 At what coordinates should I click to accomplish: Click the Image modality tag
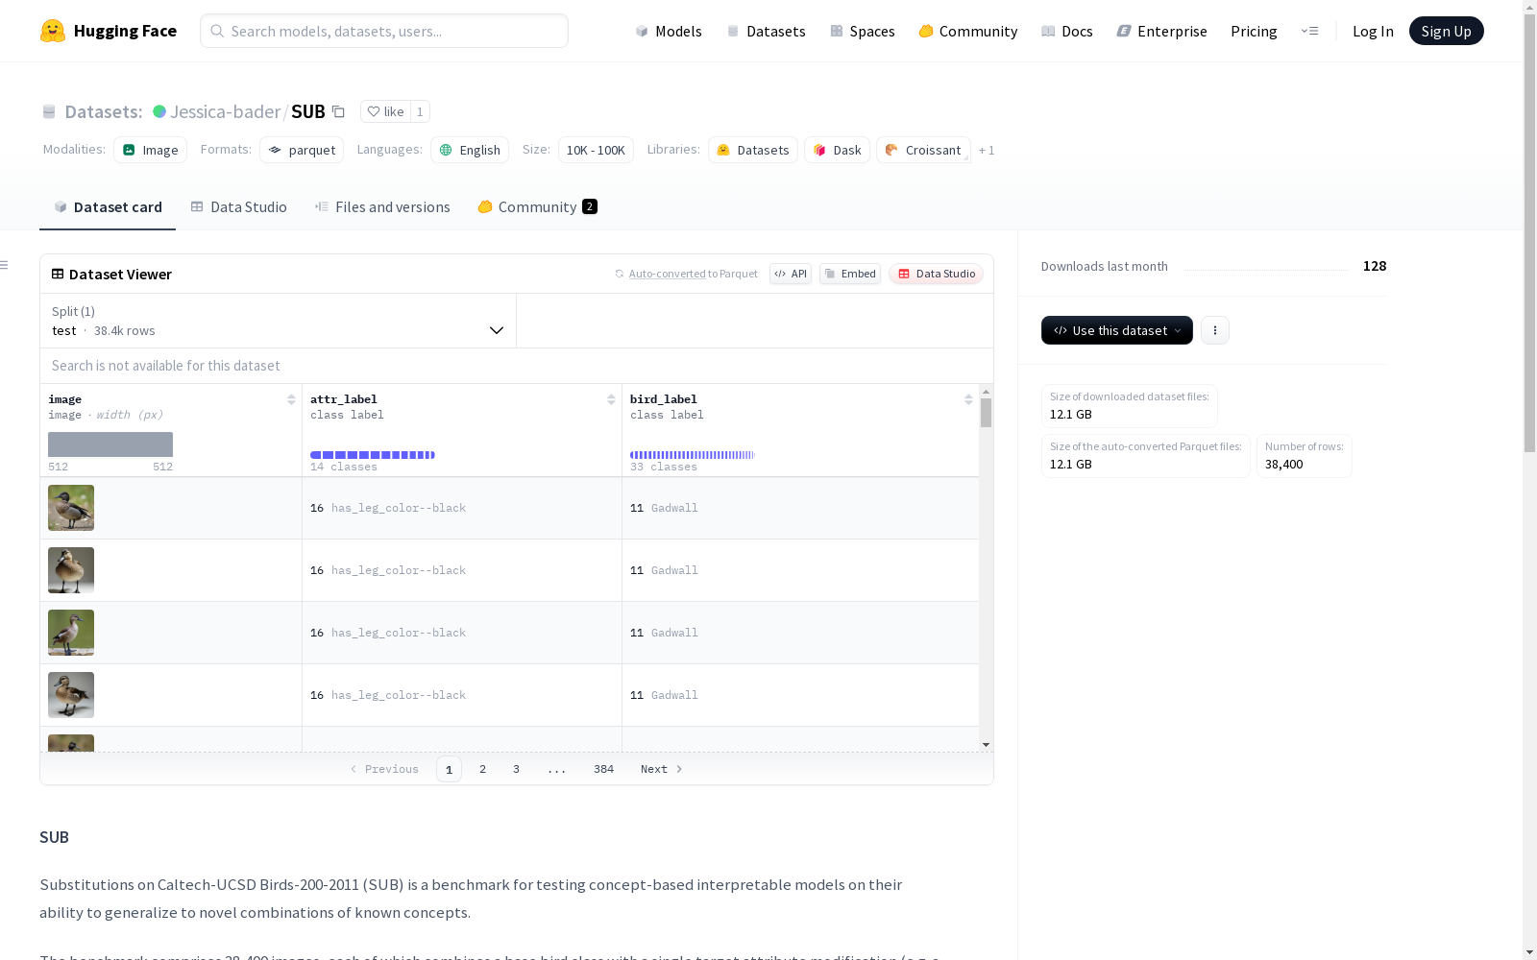[x=151, y=150]
